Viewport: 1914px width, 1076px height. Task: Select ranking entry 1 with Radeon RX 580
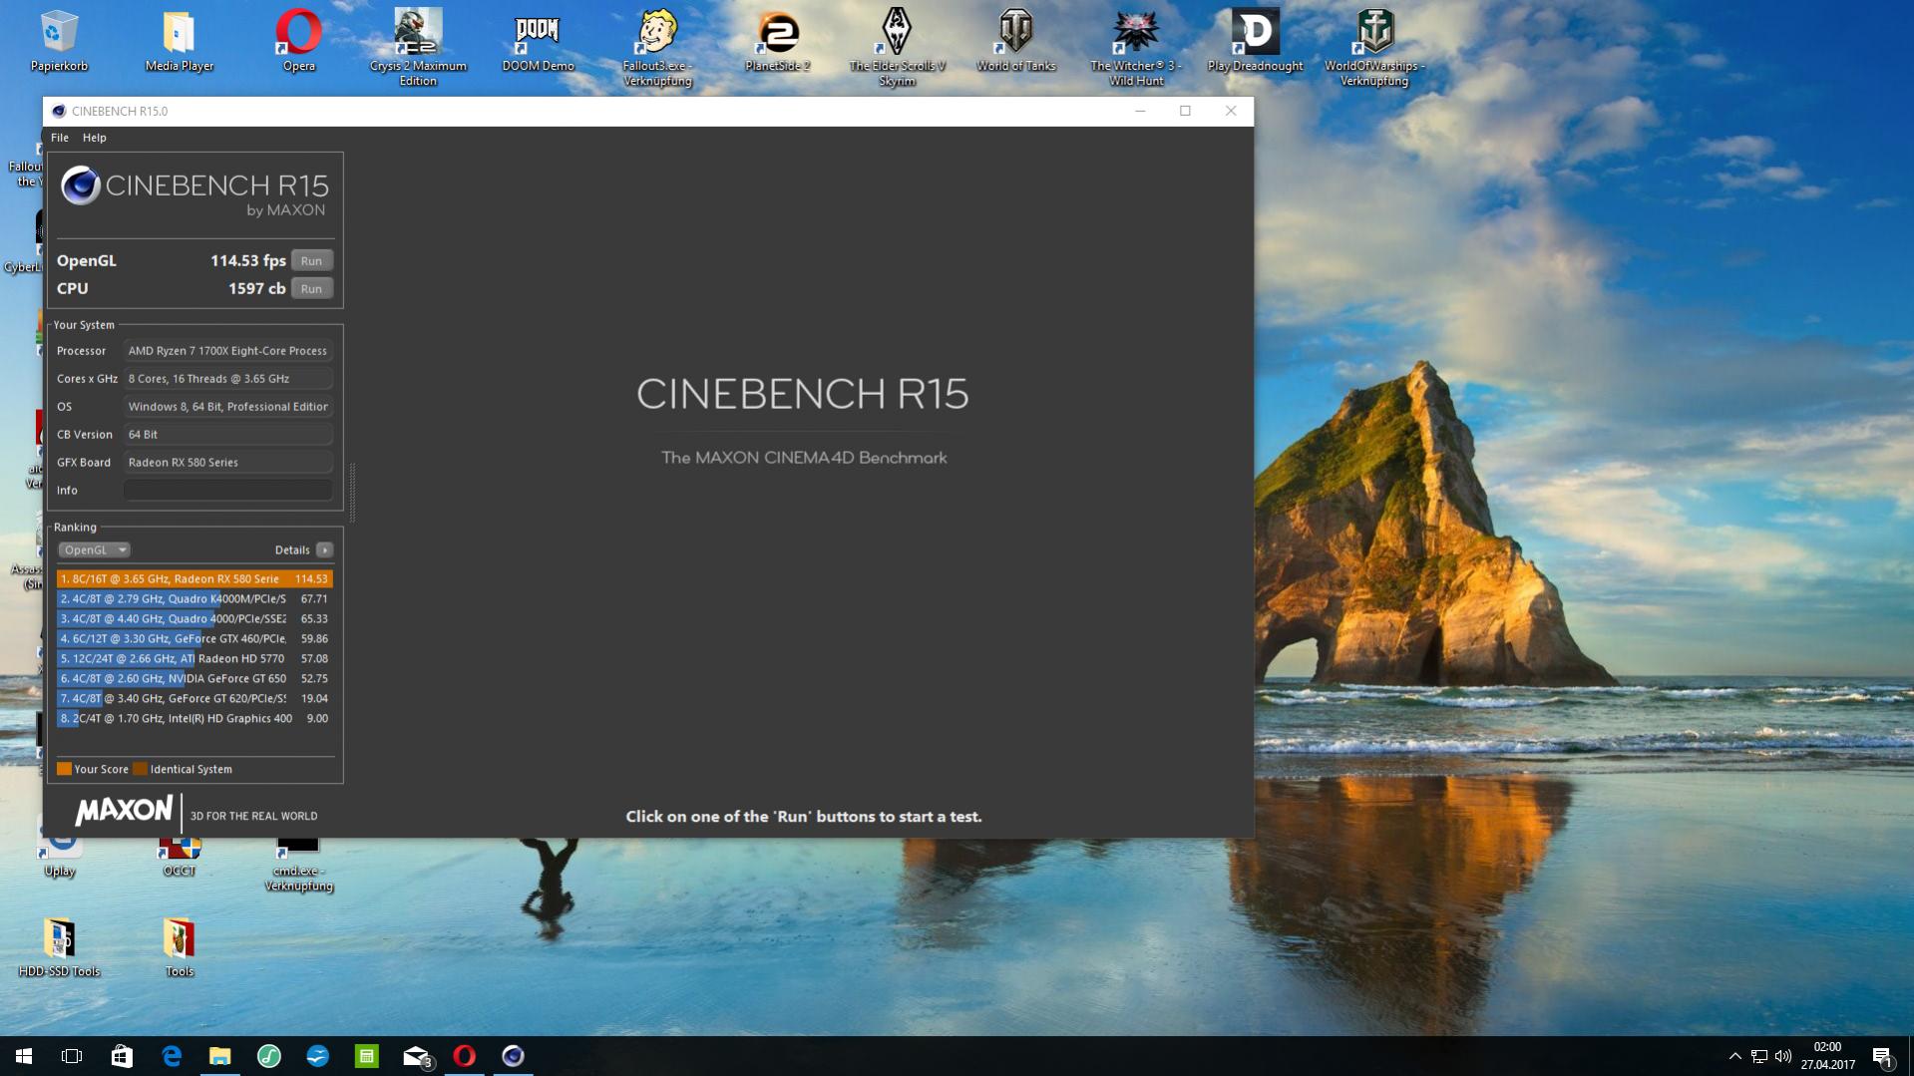(194, 578)
